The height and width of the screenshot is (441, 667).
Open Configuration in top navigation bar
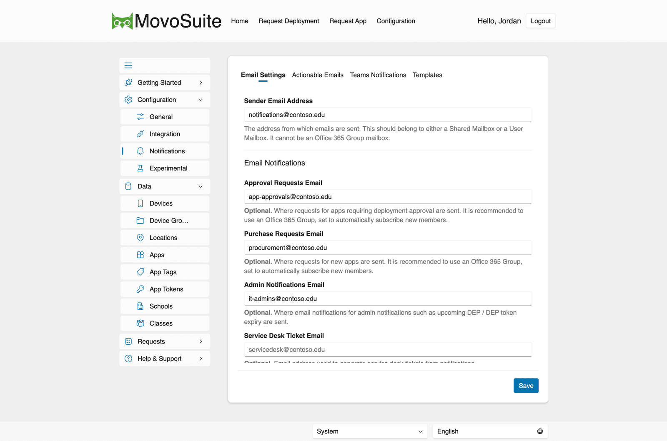coord(396,21)
